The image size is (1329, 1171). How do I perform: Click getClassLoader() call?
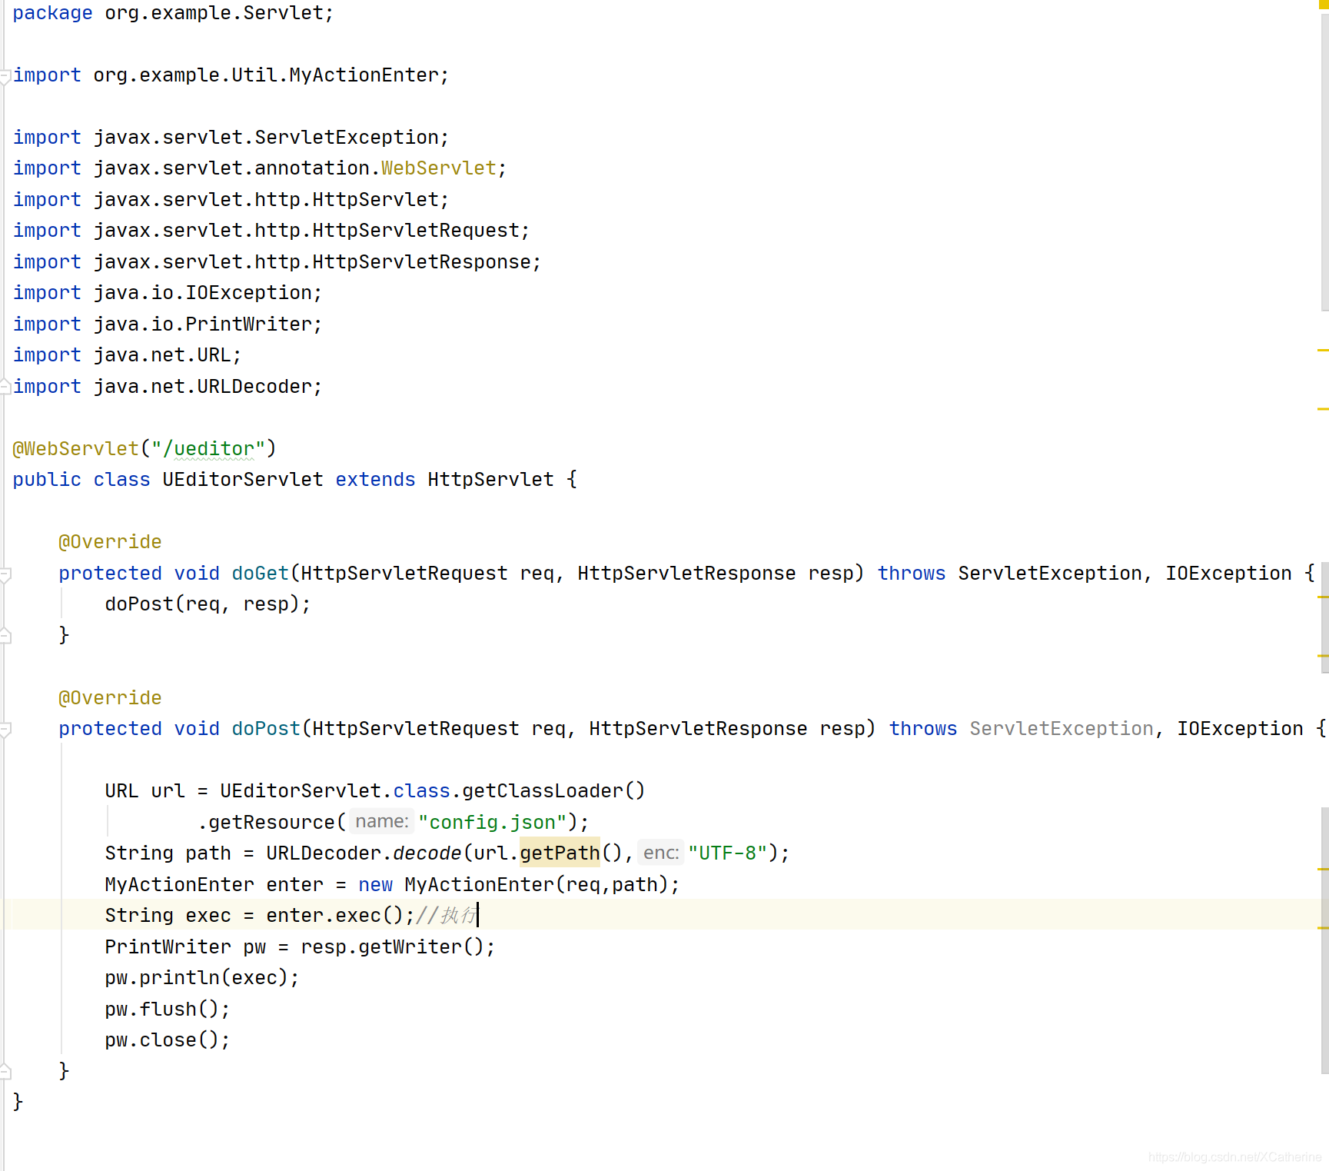[x=553, y=791]
